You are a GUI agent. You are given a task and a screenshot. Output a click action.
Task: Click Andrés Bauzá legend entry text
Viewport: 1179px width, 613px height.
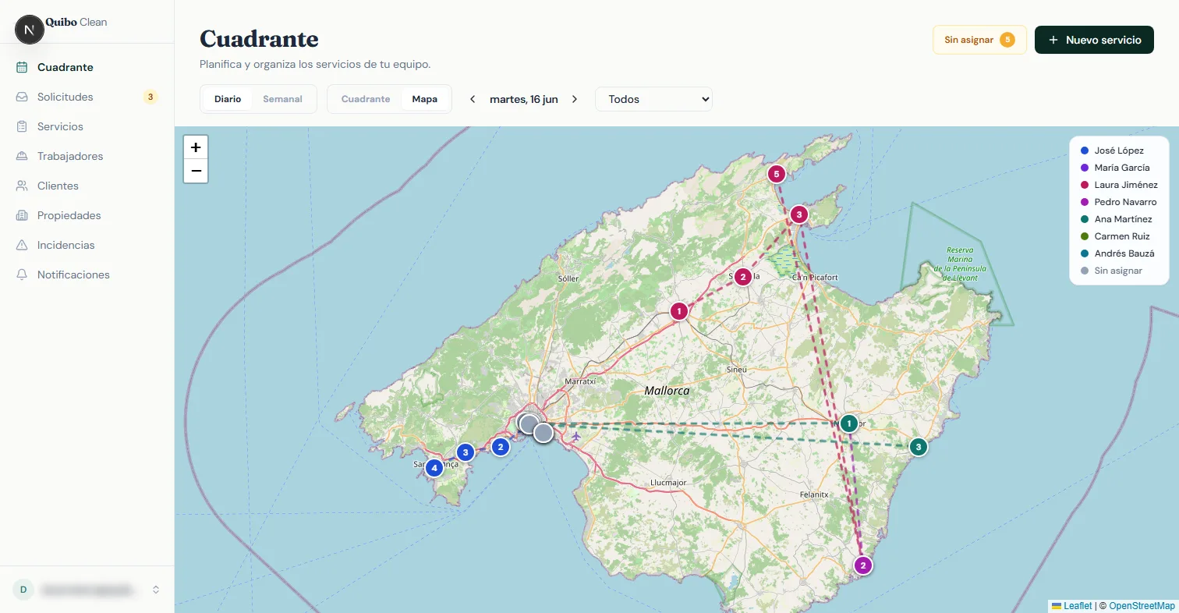click(1124, 253)
